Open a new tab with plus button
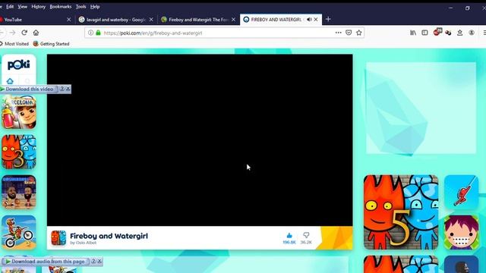Viewport: 486px width, 273px height. [x=328, y=19]
